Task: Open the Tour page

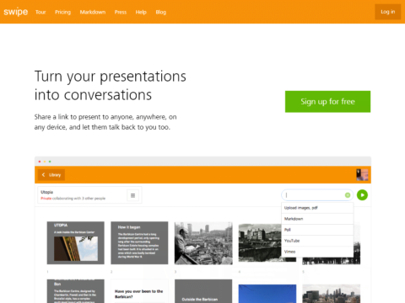Action: pyautogui.click(x=40, y=12)
